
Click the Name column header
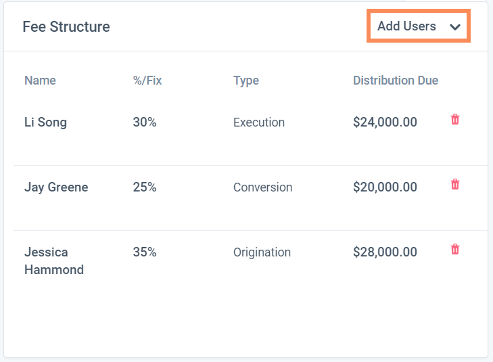40,81
